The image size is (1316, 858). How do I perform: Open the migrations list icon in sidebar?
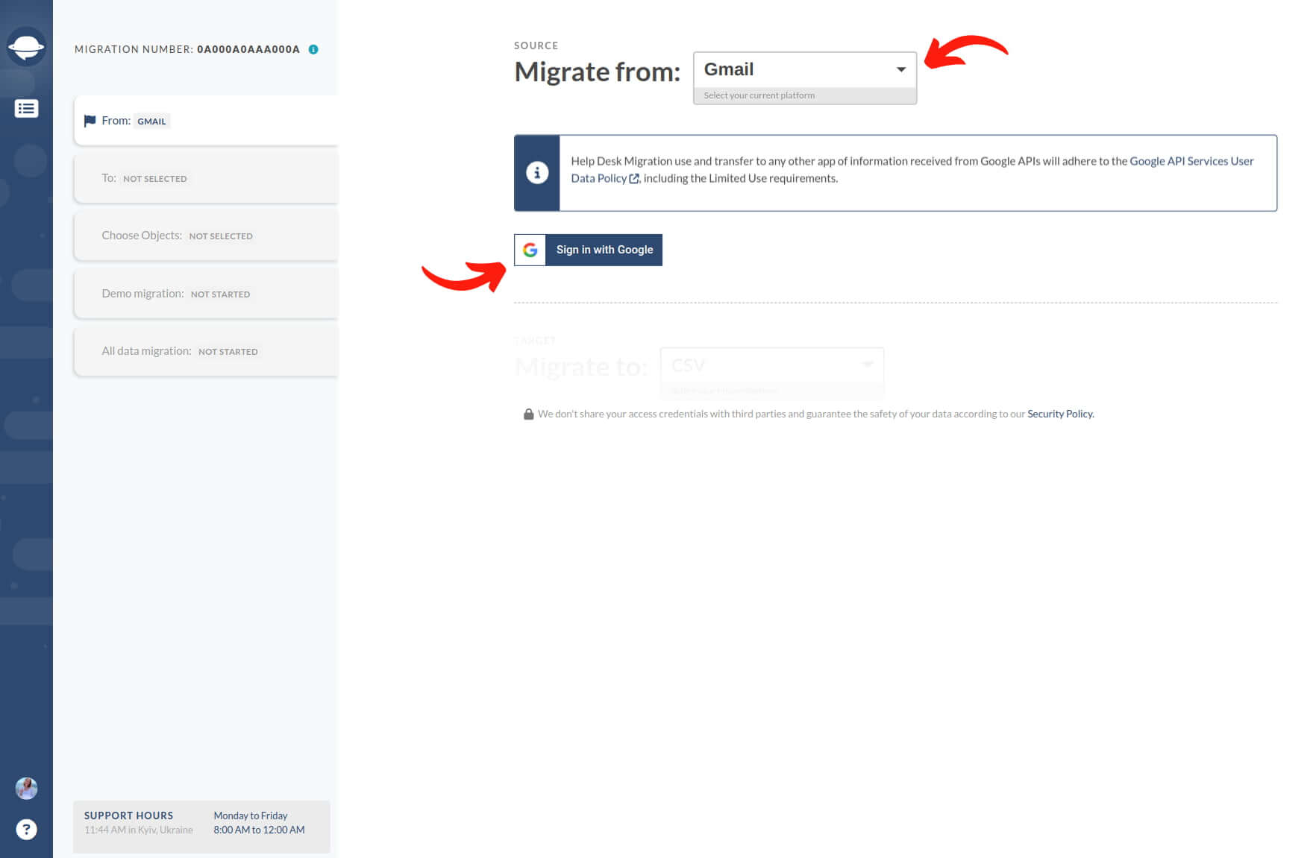(x=26, y=109)
